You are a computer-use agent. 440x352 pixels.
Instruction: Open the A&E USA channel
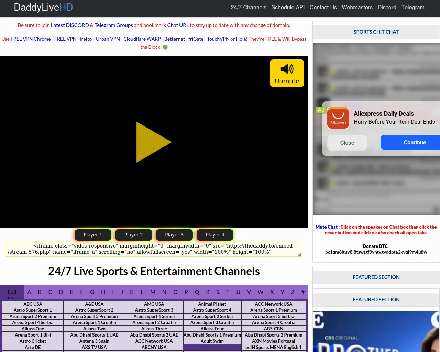click(x=94, y=304)
